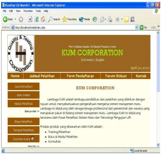Switch language to Indonesia link
The image size is (162, 158).
87,60
